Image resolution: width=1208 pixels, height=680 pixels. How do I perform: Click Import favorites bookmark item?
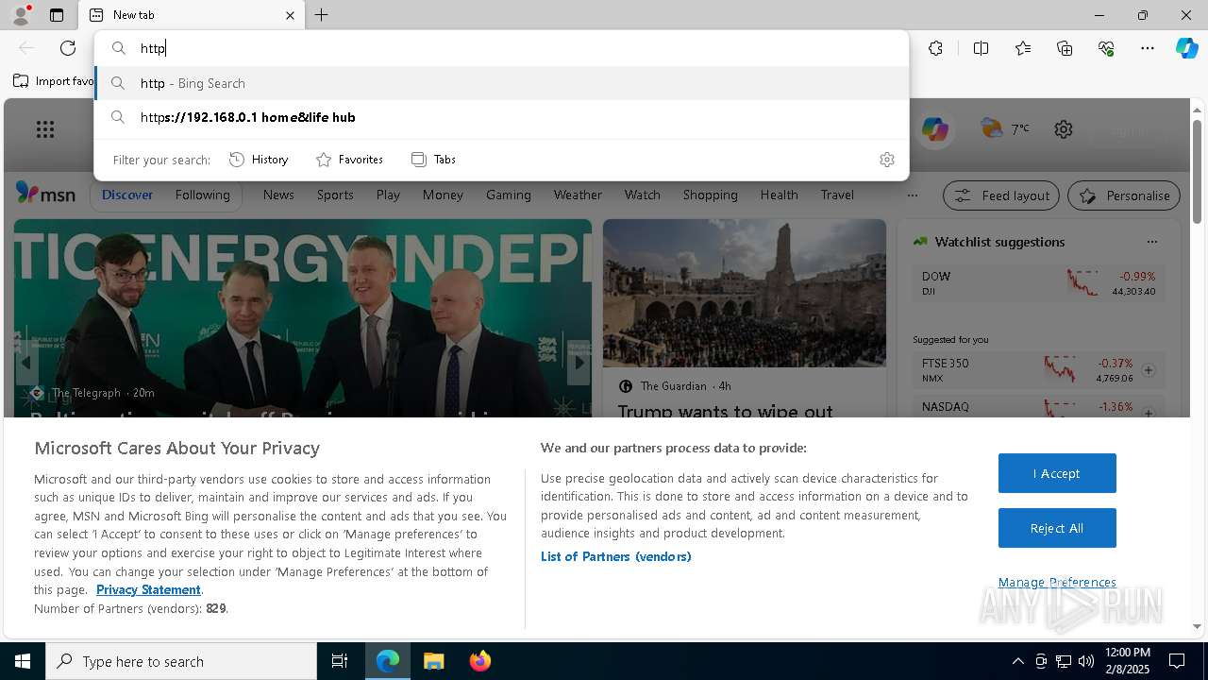point(54,81)
